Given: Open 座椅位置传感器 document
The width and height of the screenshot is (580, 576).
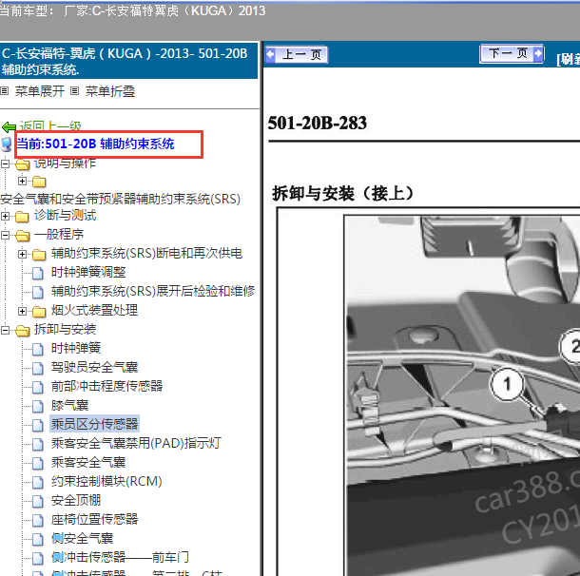Looking at the screenshot, I should (x=95, y=519).
